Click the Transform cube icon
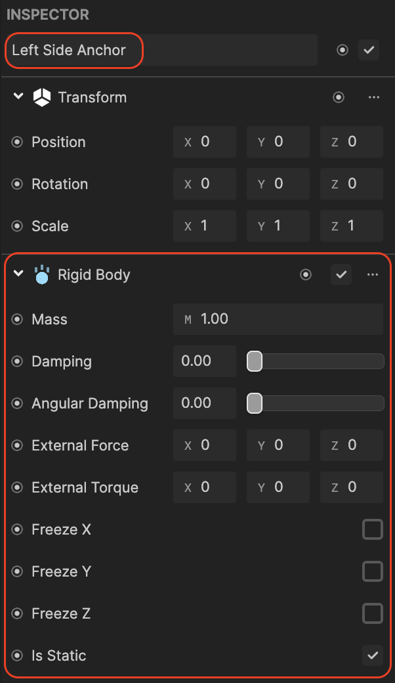 42,98
